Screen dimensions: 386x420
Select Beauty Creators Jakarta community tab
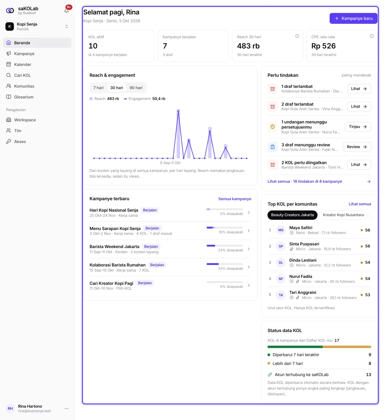(x=293, y=215)
